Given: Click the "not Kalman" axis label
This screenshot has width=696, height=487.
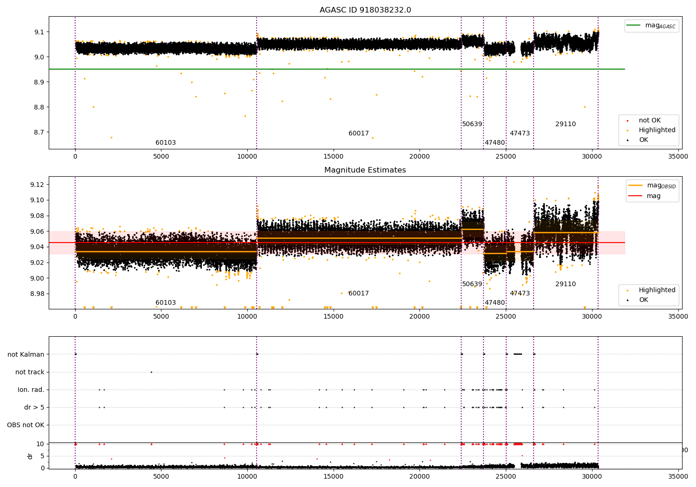Looking at the screenshot, I should [x=26, y=354].
